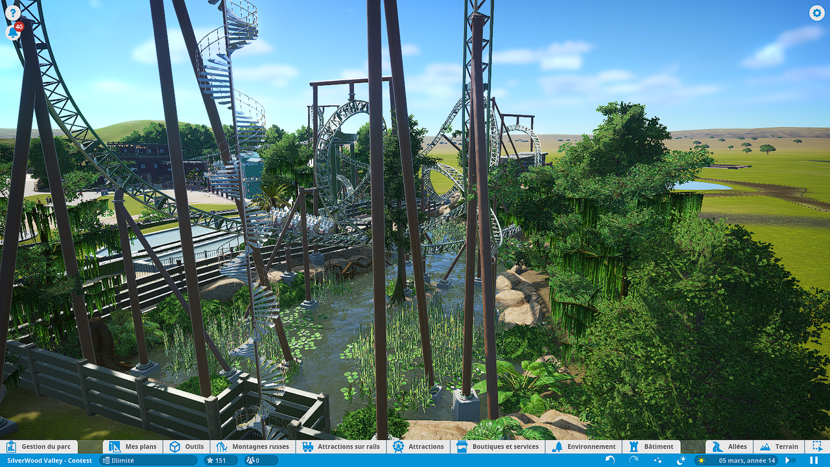Click the redo arrow icon
830x467 pixels.
pyautogui.click(x=634, y=461)
